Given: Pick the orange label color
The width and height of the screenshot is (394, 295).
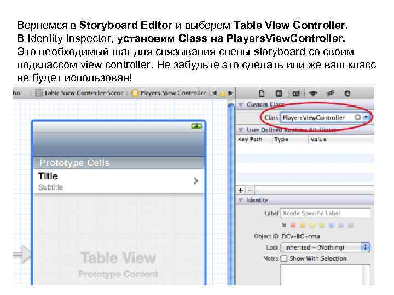Looking at the screenshot, I should (303, 225).
